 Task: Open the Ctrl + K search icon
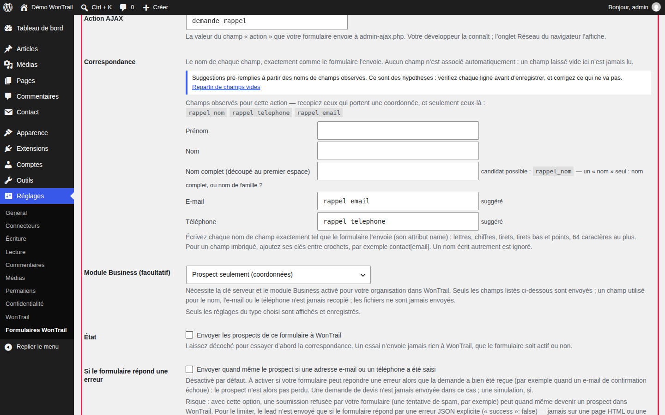click(85, 7)
